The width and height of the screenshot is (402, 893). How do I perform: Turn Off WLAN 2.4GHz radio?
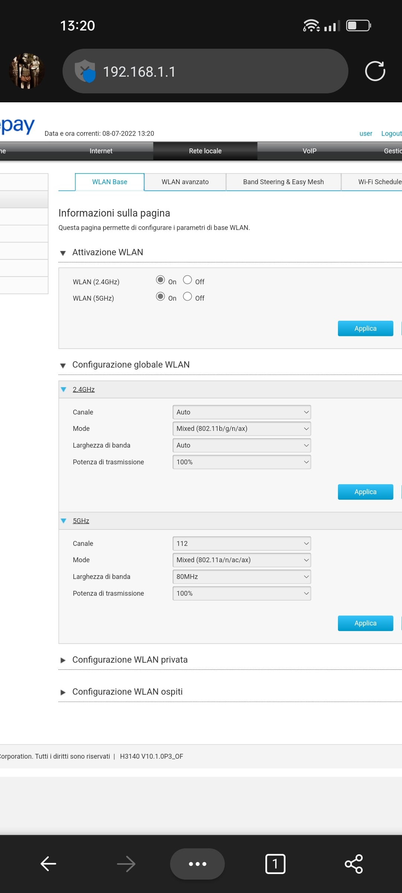188,280
